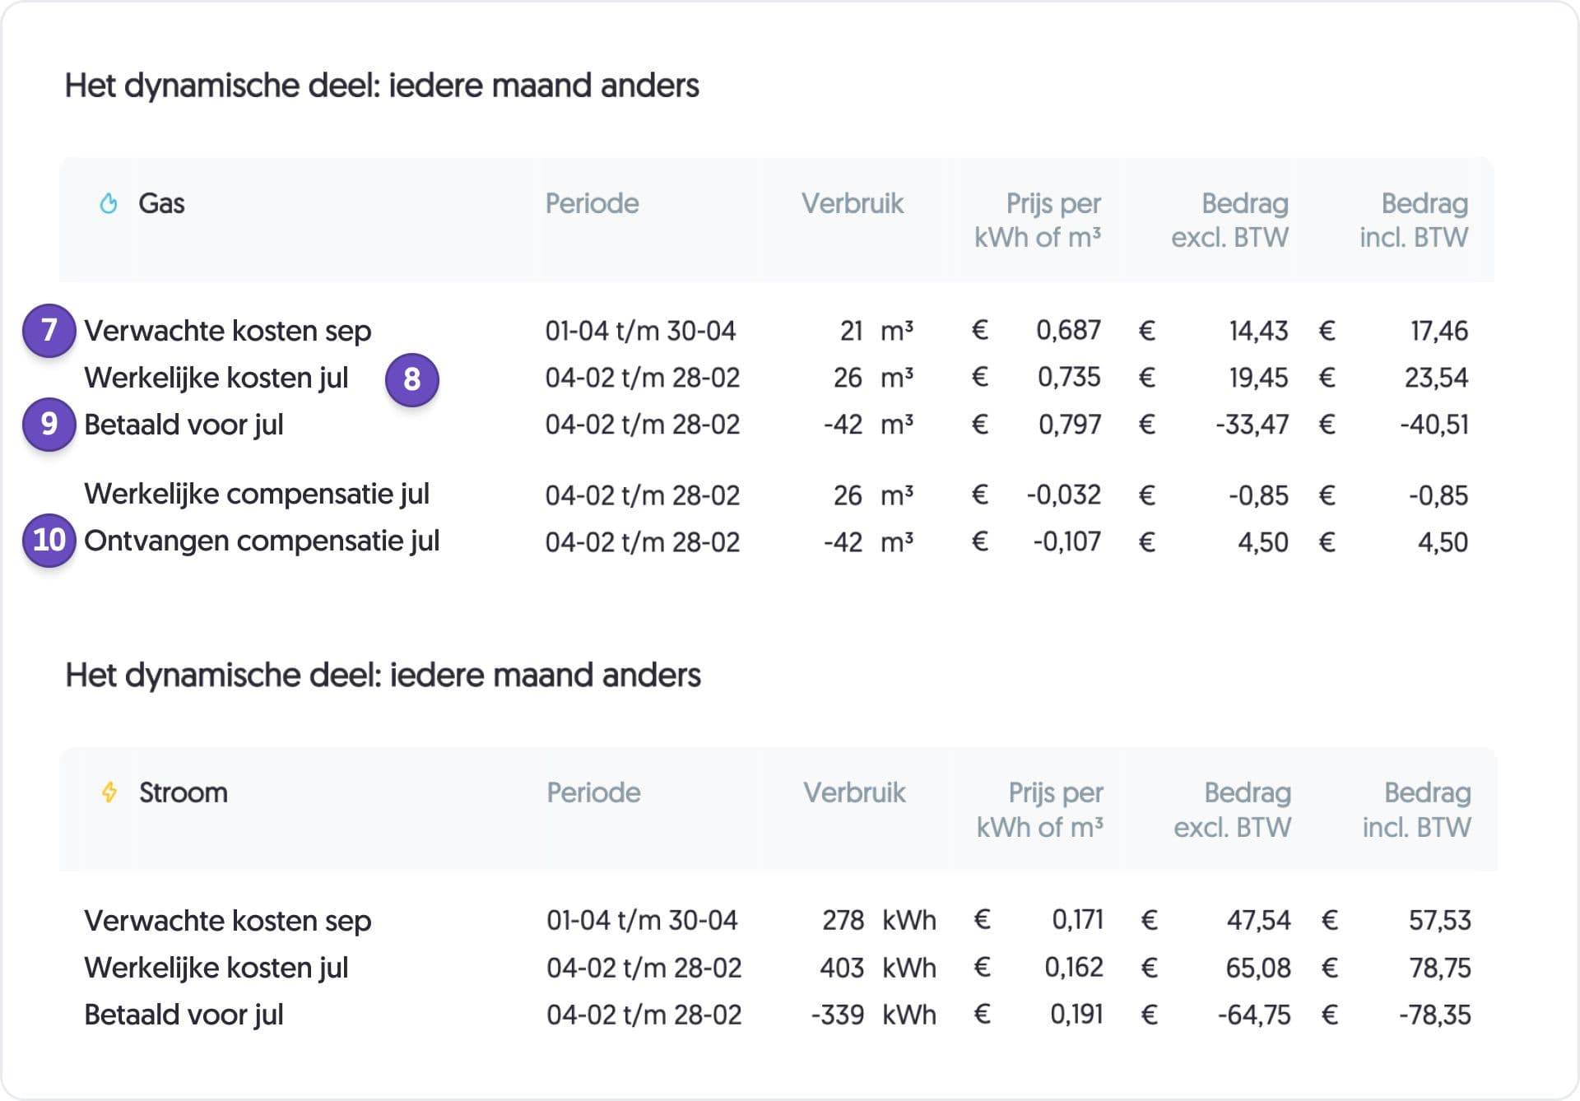Click the Stroom table heading label

point(183,792)
